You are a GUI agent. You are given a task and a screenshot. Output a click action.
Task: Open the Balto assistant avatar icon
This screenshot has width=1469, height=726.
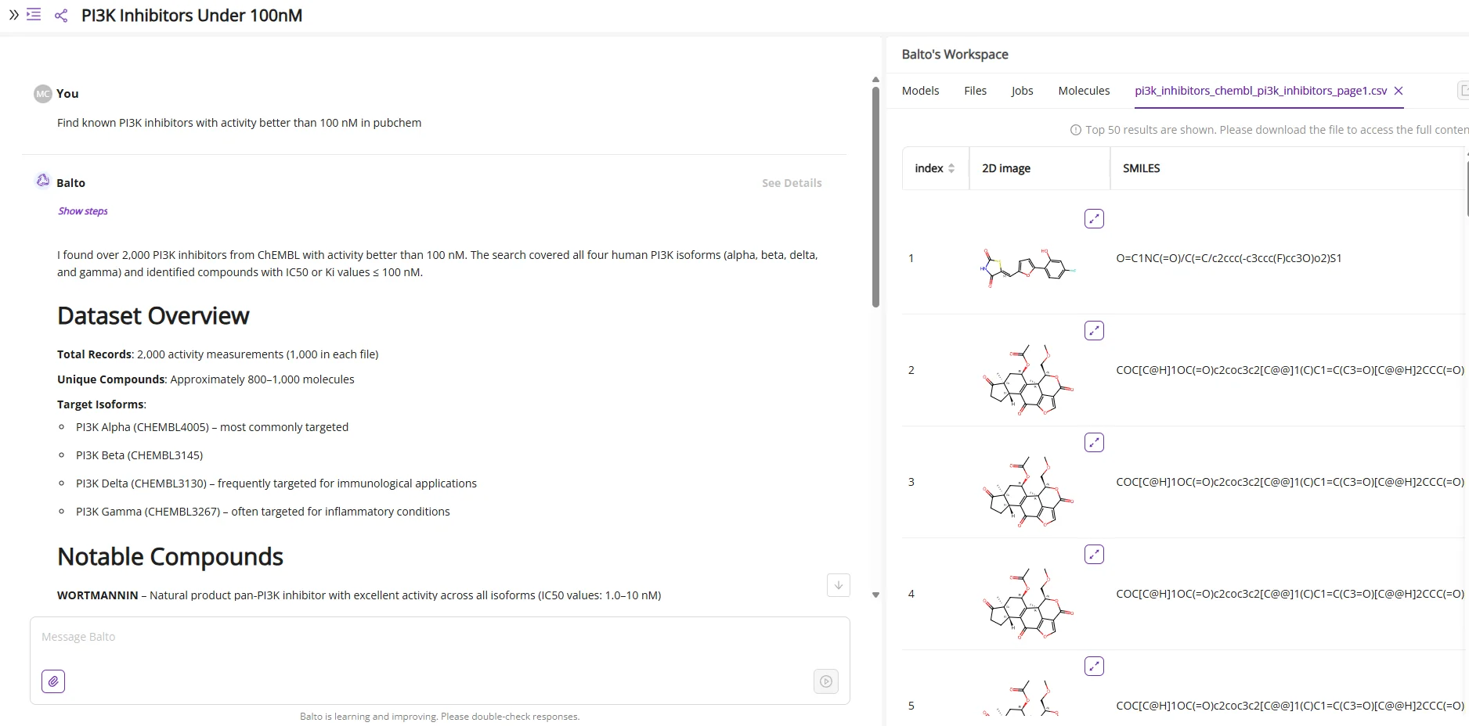(x=42, y=181)
